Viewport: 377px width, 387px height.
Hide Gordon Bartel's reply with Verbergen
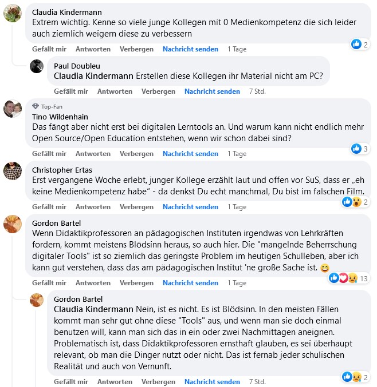[x=158, y=382]
